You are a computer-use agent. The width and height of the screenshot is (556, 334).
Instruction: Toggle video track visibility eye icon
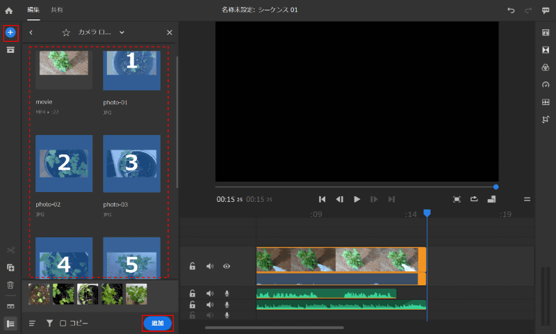(x=226, y=267)
